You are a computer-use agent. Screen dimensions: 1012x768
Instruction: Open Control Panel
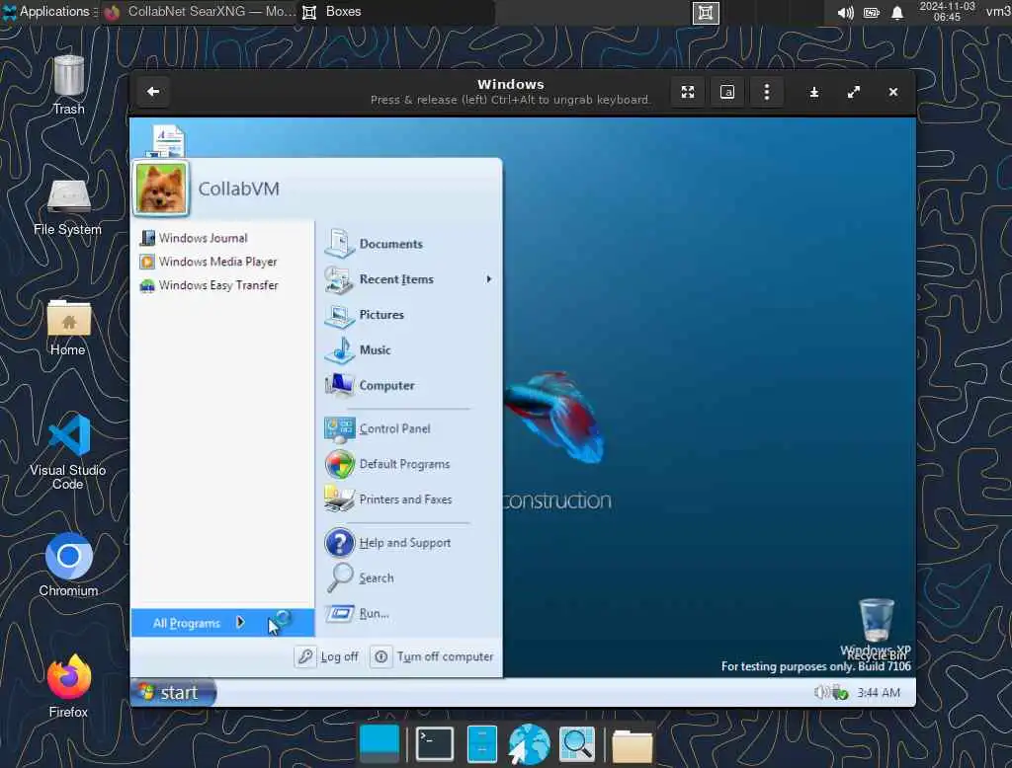tap(378, 428)
